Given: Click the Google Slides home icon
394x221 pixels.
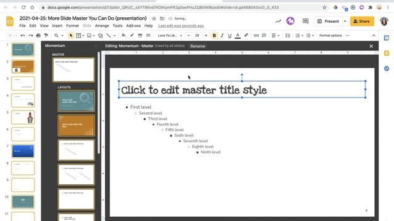Looking at the screenshot, I should point(10,21).
